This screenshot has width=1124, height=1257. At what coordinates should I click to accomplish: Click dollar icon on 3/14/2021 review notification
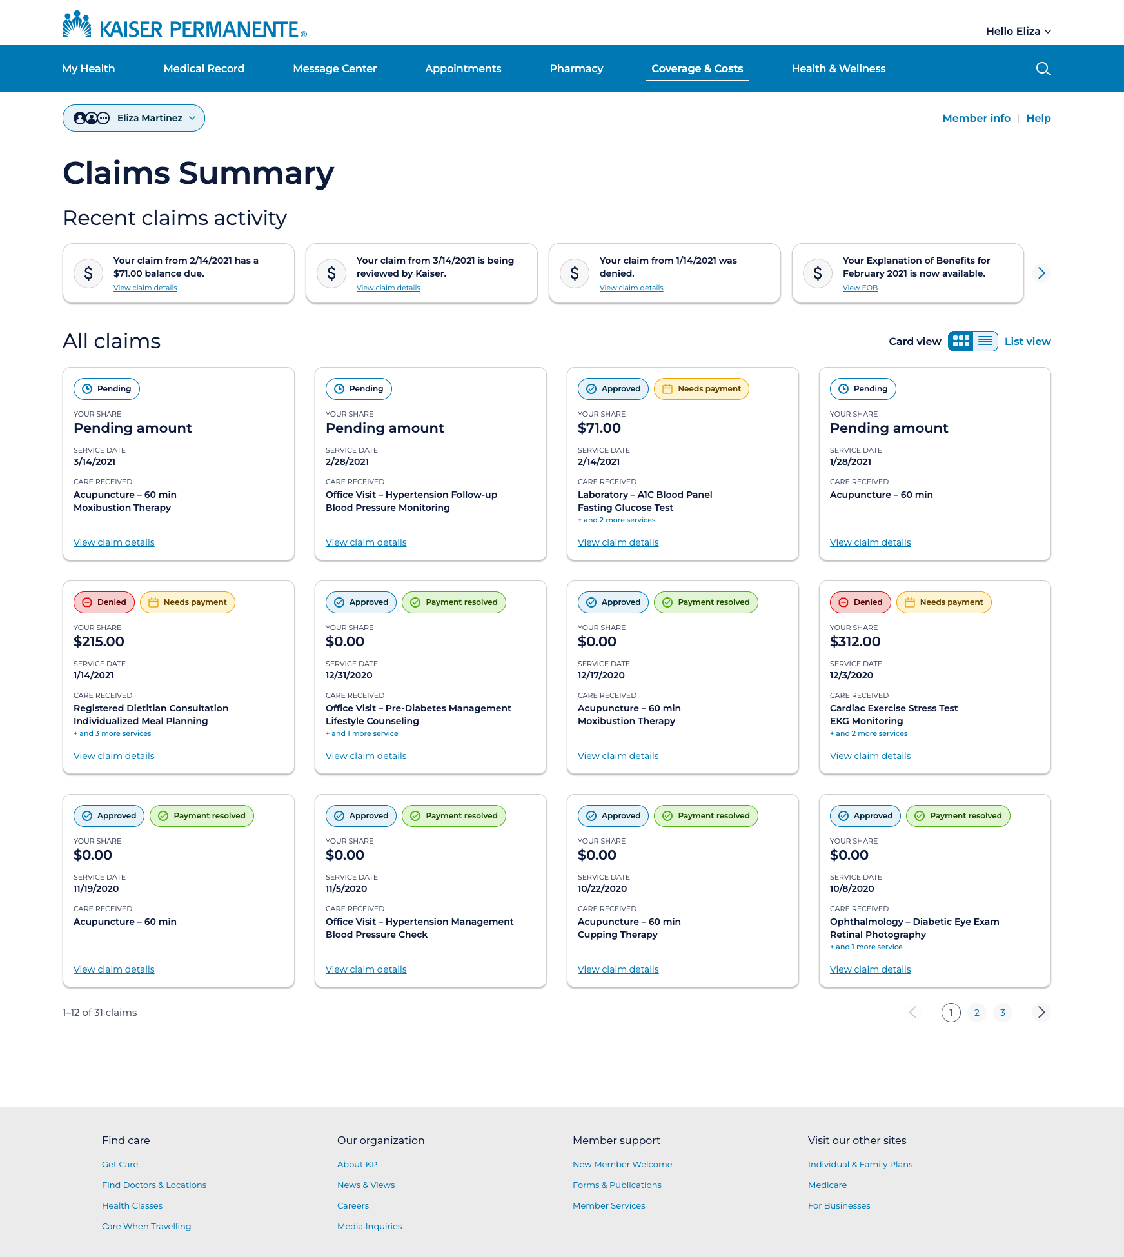point(331,273)
